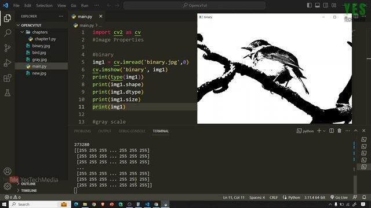Open Source Control view

tap(8, 48)
